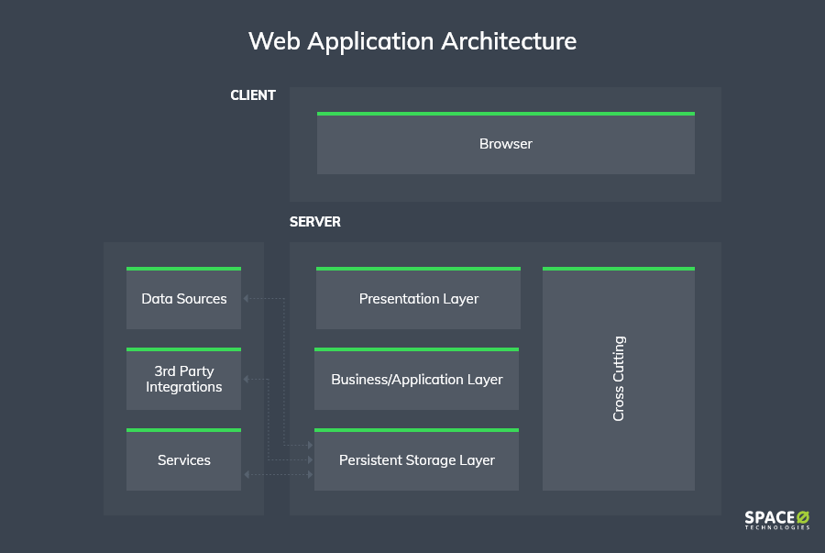Image resolution: width=825 pixels, height=553 pixels.
Task: Click the SERVER section label
Action: pos(315,222)
